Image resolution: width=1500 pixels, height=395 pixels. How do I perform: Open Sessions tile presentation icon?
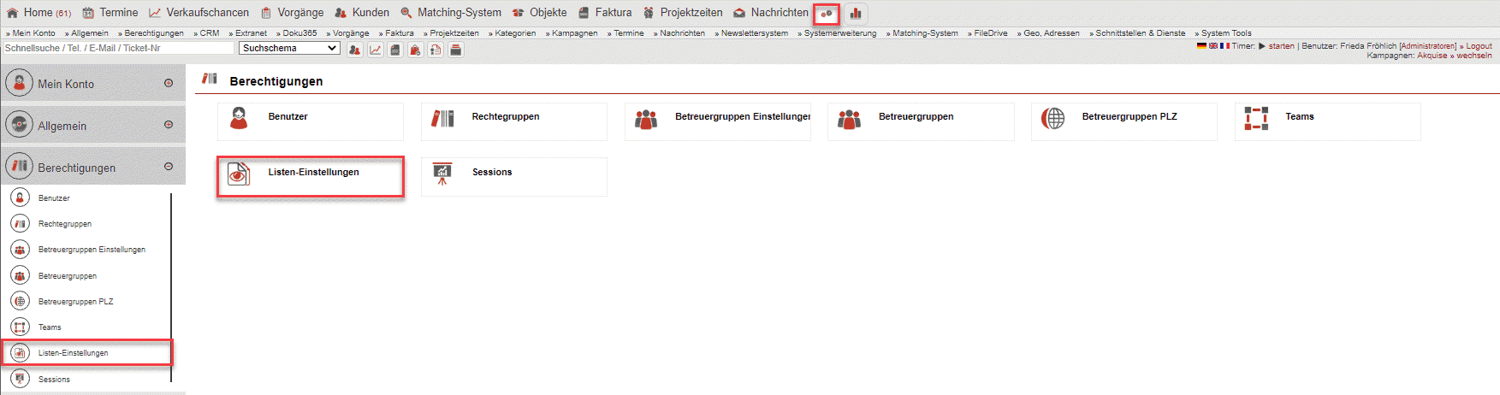tap(442, 174)
